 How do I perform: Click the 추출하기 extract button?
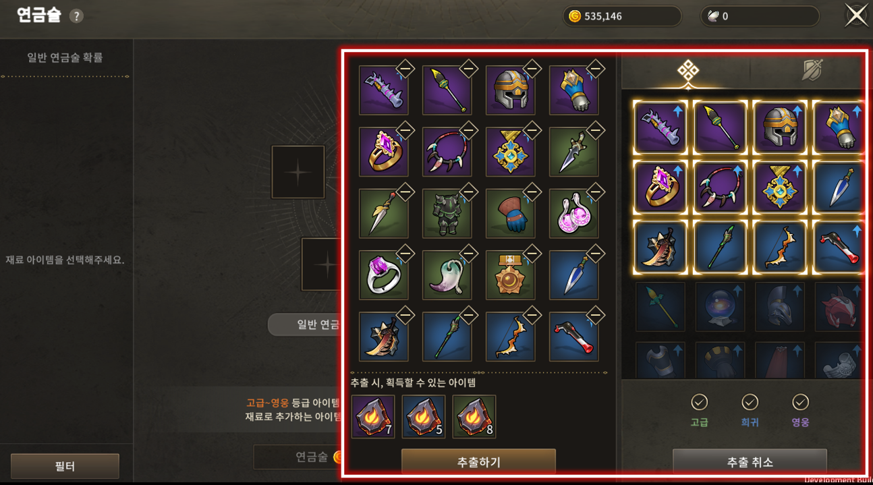tap(478, 462)
